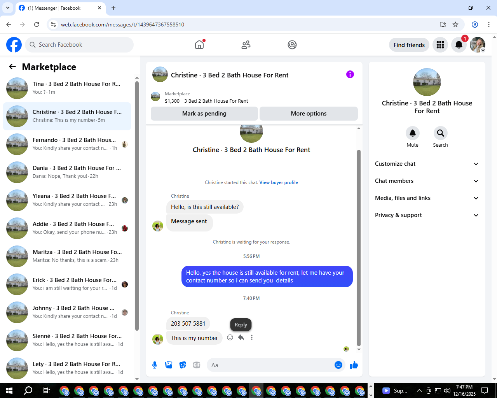Open Tina's conversation
Viewport: 497px width, 398px height.
pos(67,88)
